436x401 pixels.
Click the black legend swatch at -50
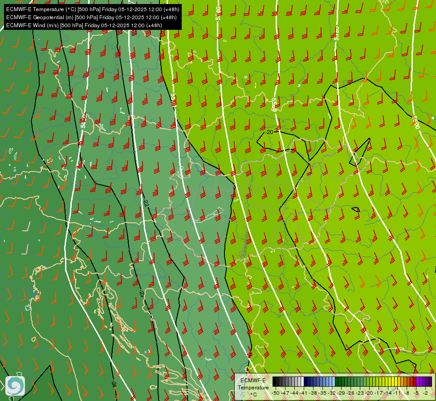pos(274,381)
